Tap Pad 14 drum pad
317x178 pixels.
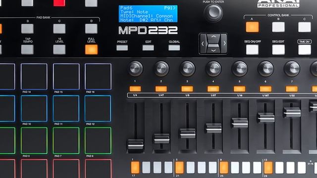(34, 77)
